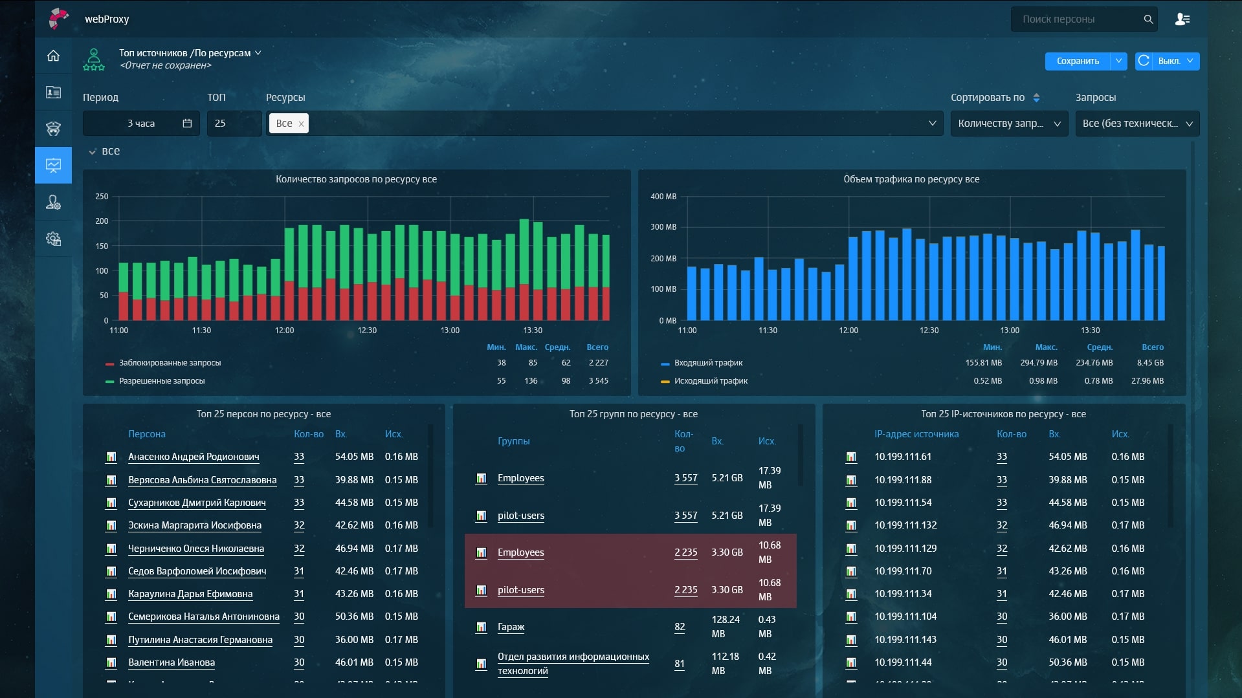Open the home page from sidebar
The width and height of the screenshot is (1242, 698).
(x=54, y=56)
